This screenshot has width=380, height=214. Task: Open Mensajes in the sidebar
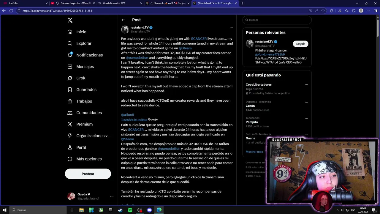point(81,67)
